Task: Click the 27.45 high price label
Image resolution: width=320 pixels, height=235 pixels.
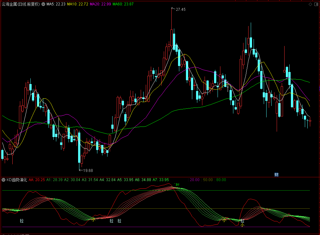Action: coord(181,10)
